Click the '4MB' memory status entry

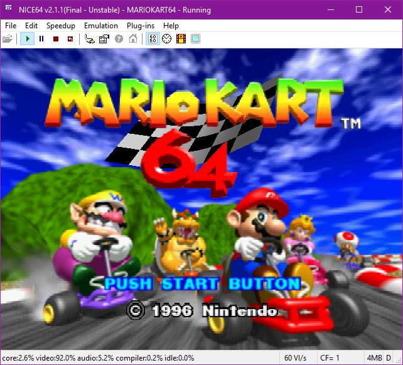[x=375, y=358]
